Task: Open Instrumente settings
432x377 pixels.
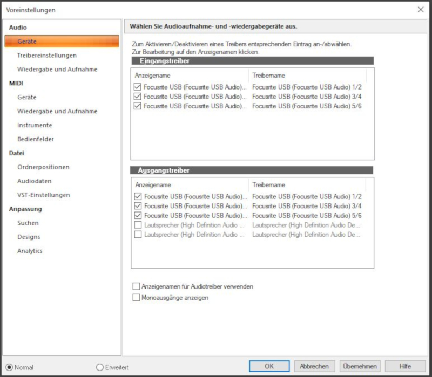Action: tap(35, 125)
